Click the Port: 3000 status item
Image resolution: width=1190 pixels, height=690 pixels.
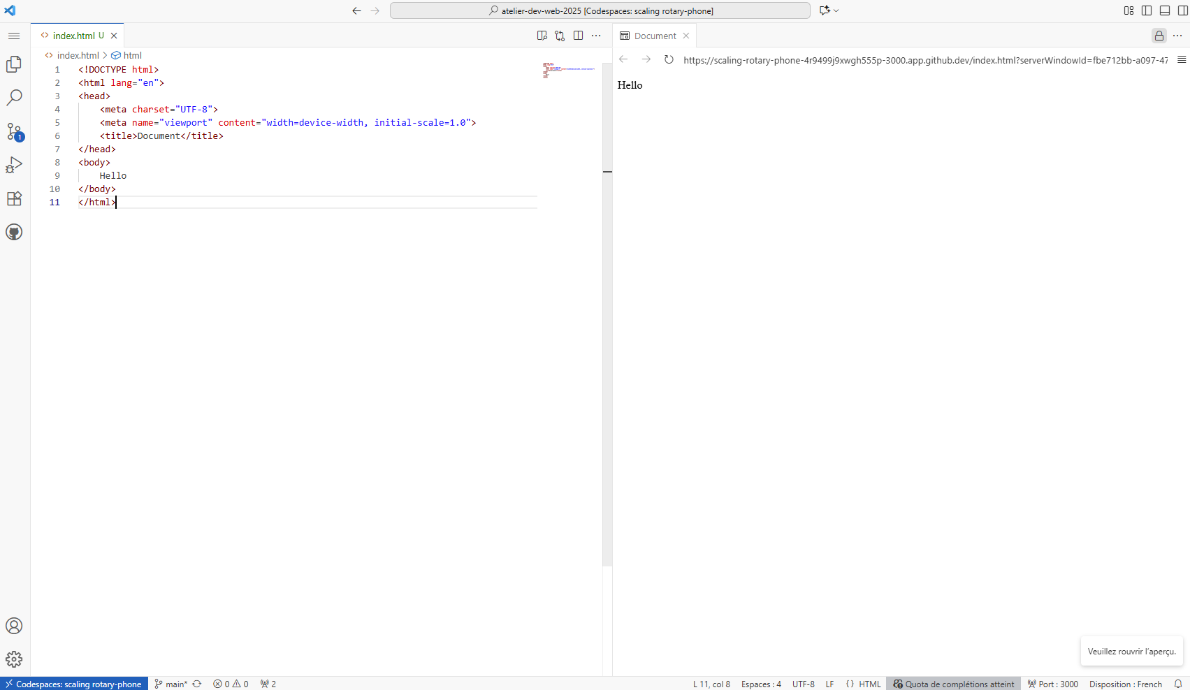(x=1053, y=684)
